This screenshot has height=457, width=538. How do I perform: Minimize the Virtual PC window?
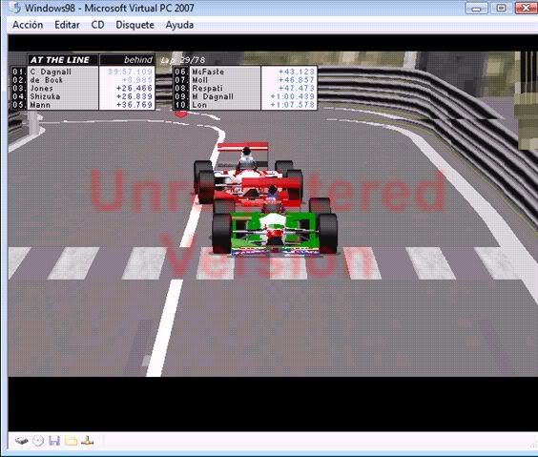[477, 8]
